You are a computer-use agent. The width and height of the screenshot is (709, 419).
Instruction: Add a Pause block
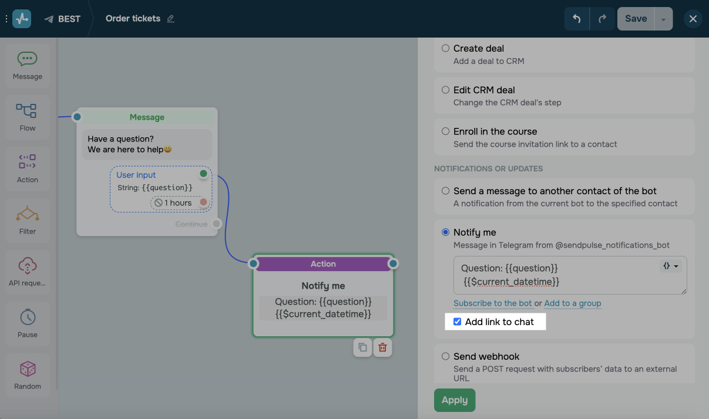28,323
